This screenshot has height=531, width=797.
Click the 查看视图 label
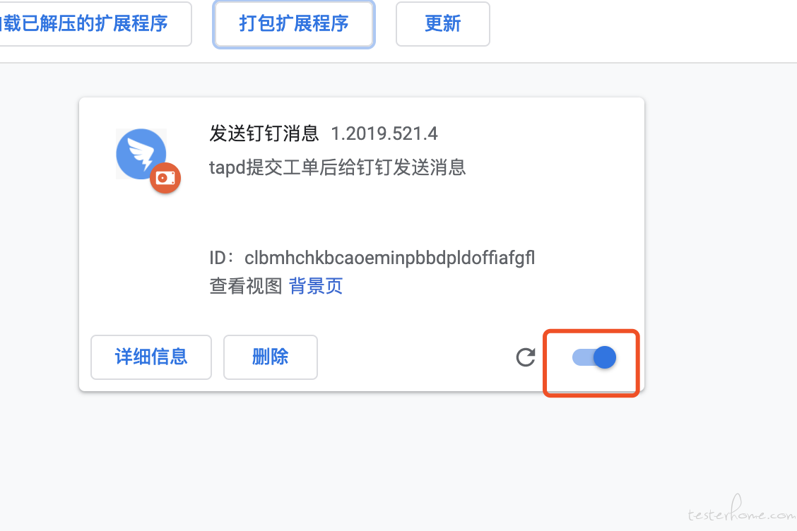click(245, 286)
